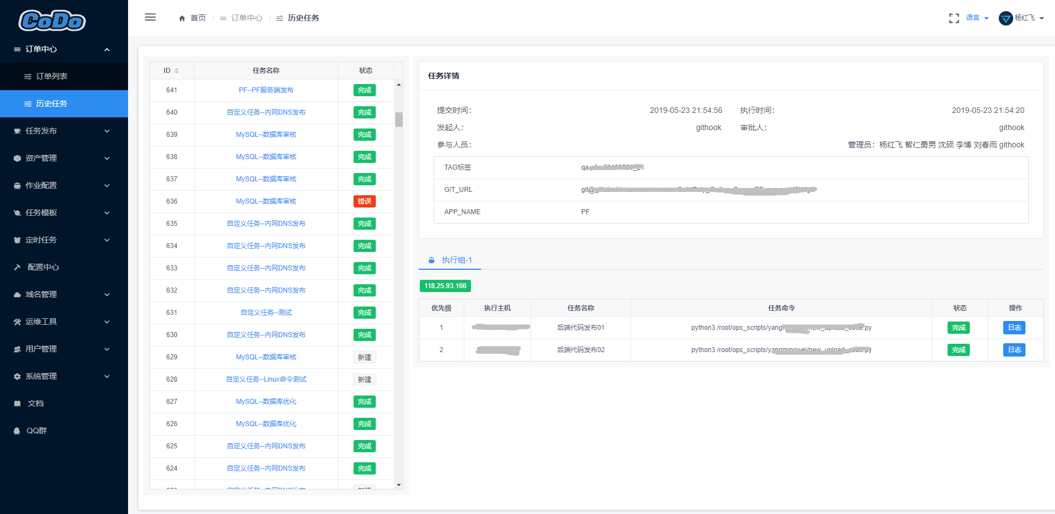Click the CoDo logo
The image size is (1055, 514).
tap(52, 21)
